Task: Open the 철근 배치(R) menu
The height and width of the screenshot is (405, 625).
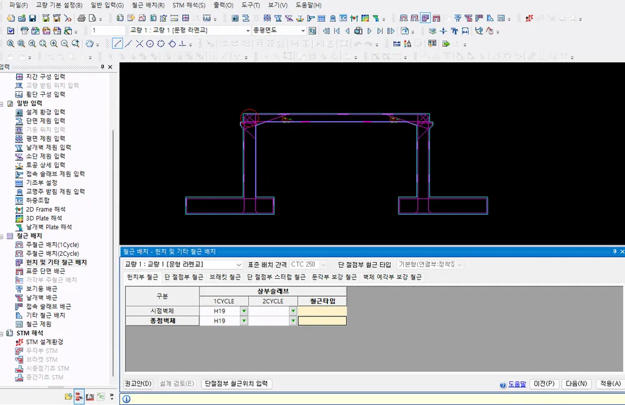Action: point(148,5)
